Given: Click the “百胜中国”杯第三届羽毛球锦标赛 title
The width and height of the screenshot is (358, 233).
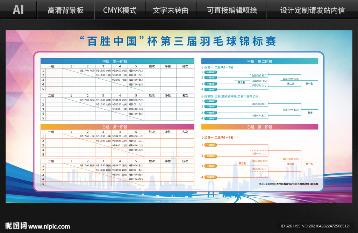Looking at the screenshot, I should (178, 41).
